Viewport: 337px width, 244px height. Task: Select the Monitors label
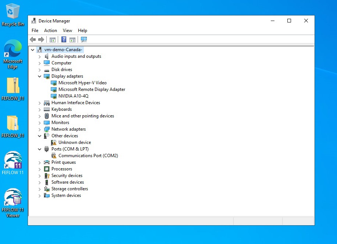(60, 123)
